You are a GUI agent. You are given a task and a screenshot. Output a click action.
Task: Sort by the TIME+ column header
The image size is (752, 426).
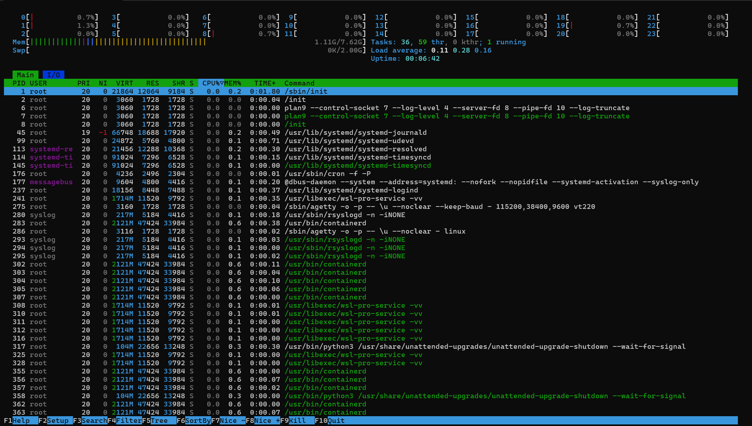(265, 83)
